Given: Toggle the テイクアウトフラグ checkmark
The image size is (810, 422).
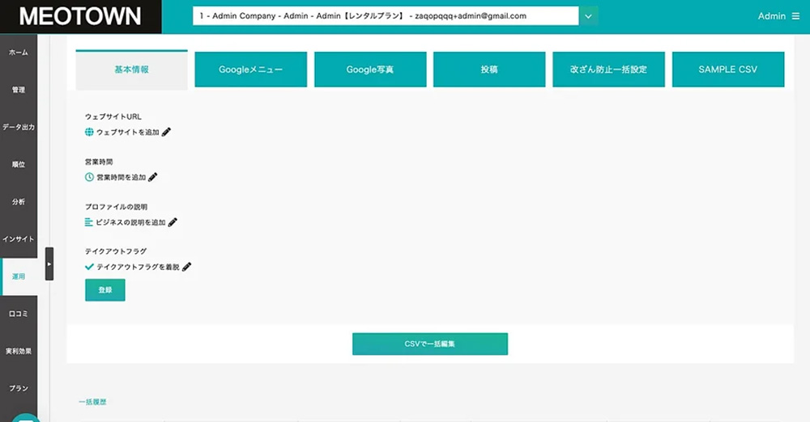Looking at the screenshot, I should coord(90,267).
